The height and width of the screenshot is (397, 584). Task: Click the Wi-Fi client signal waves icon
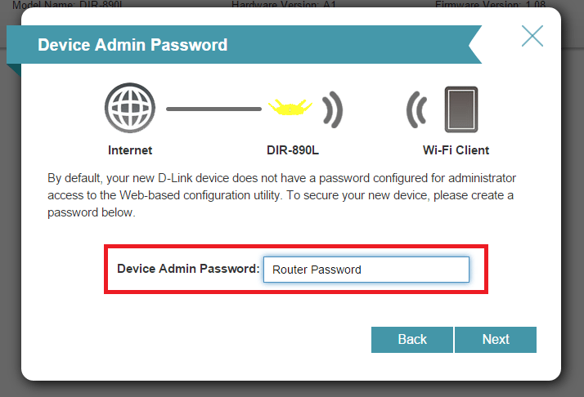tap(417, 109)
